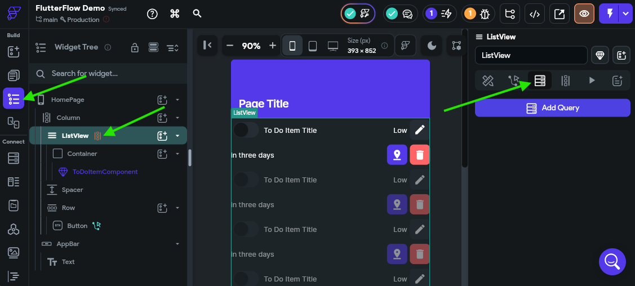Switch to the Generate Dynamic Children tab
This screenshot has width=635, height=286.
pyautogui.click(x=566, y=81)
